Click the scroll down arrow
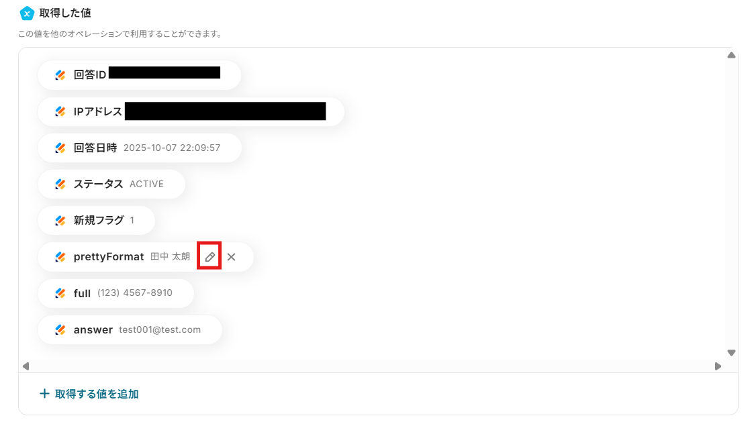This screenshot has width=754, height=424. [x=731, y=353]
